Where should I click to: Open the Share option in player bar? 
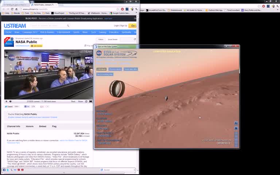(x=81, y=101)
